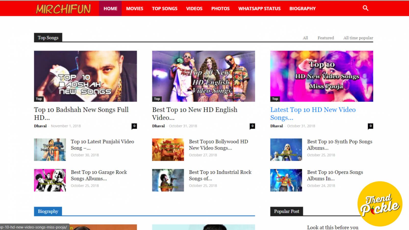This screenshot has height=230, width=409.
Task: Click the Popular Post section heading
Action: pyautogui.click(x=287, y=211)
